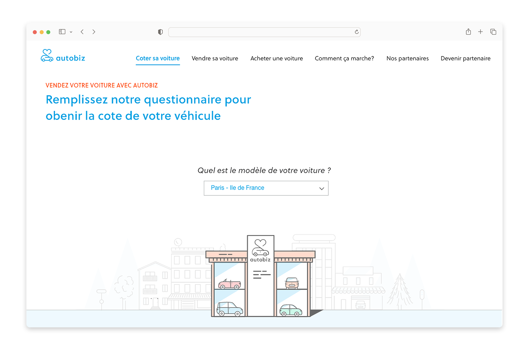Expand sidebar options chevron
The width and height of the screenshot is (529, 353).
pyautogui.click(x=71, y=32)
